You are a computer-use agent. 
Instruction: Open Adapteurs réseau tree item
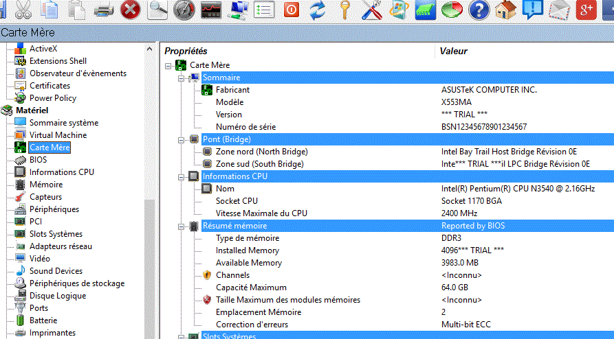point(61,246)
